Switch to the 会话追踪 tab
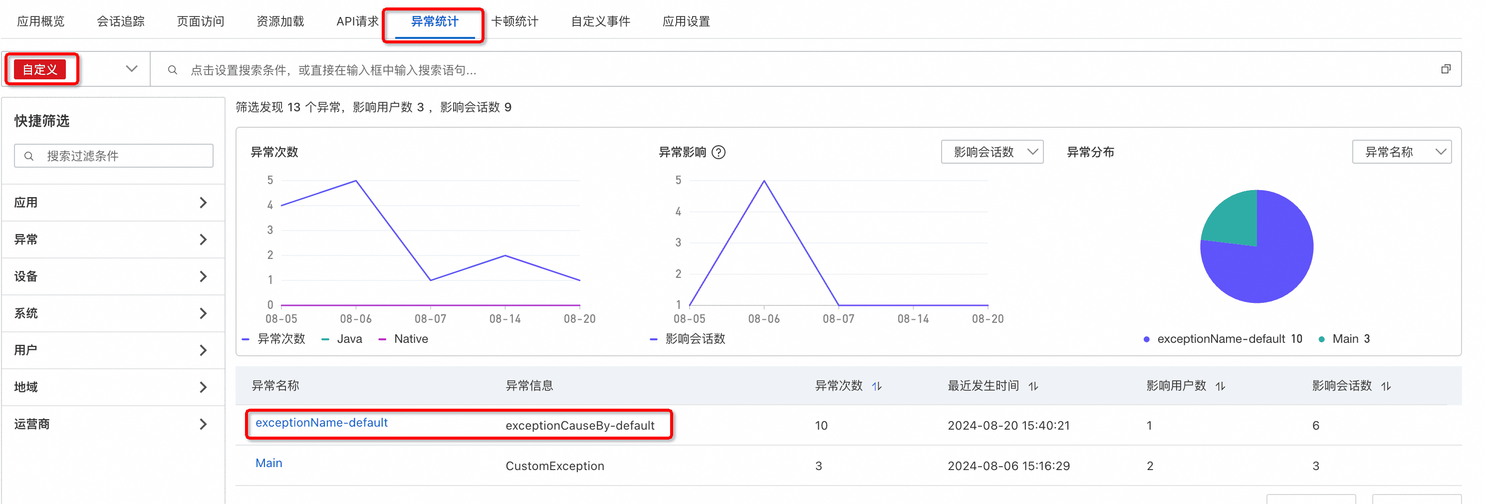The image size is (1485, 504). (120, 22)
